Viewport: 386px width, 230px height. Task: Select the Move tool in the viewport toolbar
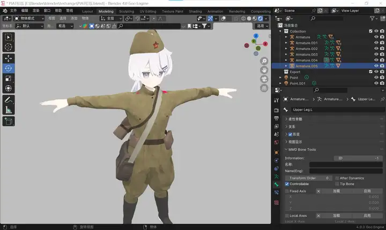9,58
